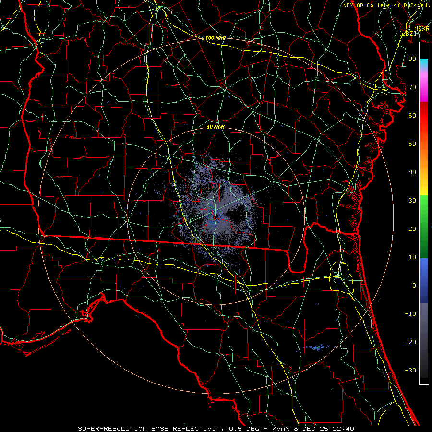Click the -10 value on the dBZ scale

point(410,314)
